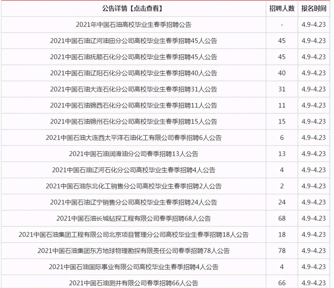334x288 pixels.
Task: Open the 辽宁销售分公司 24人 notice
Action: [x=134, y=202]
